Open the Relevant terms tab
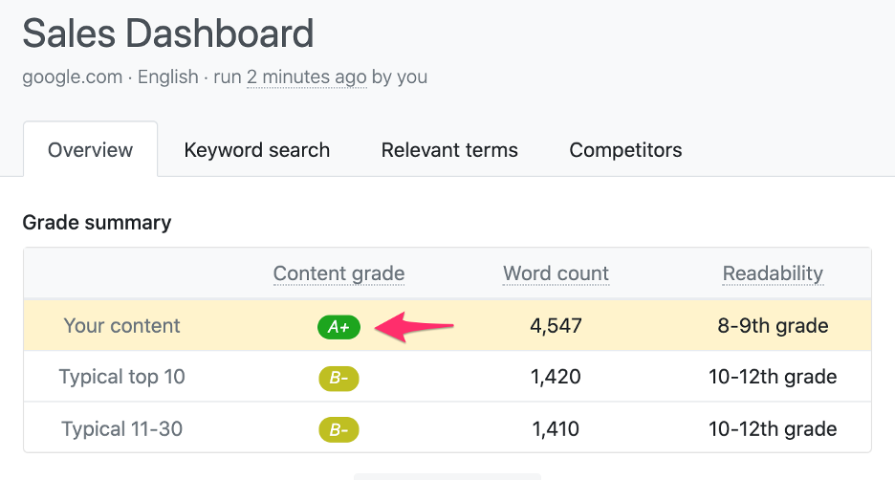Screen dimensions: 895x480 [449, 149]
